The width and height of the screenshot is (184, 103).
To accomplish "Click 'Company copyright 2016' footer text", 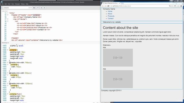I will (x=111, y=90).
